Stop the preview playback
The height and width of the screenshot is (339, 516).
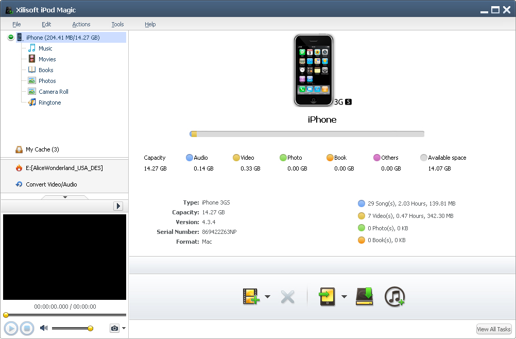pyautogui.click(x=27, y=328)
